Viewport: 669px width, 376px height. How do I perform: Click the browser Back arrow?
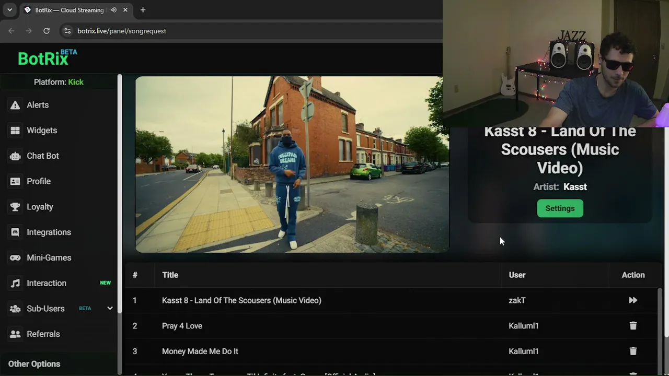point(11,31)
